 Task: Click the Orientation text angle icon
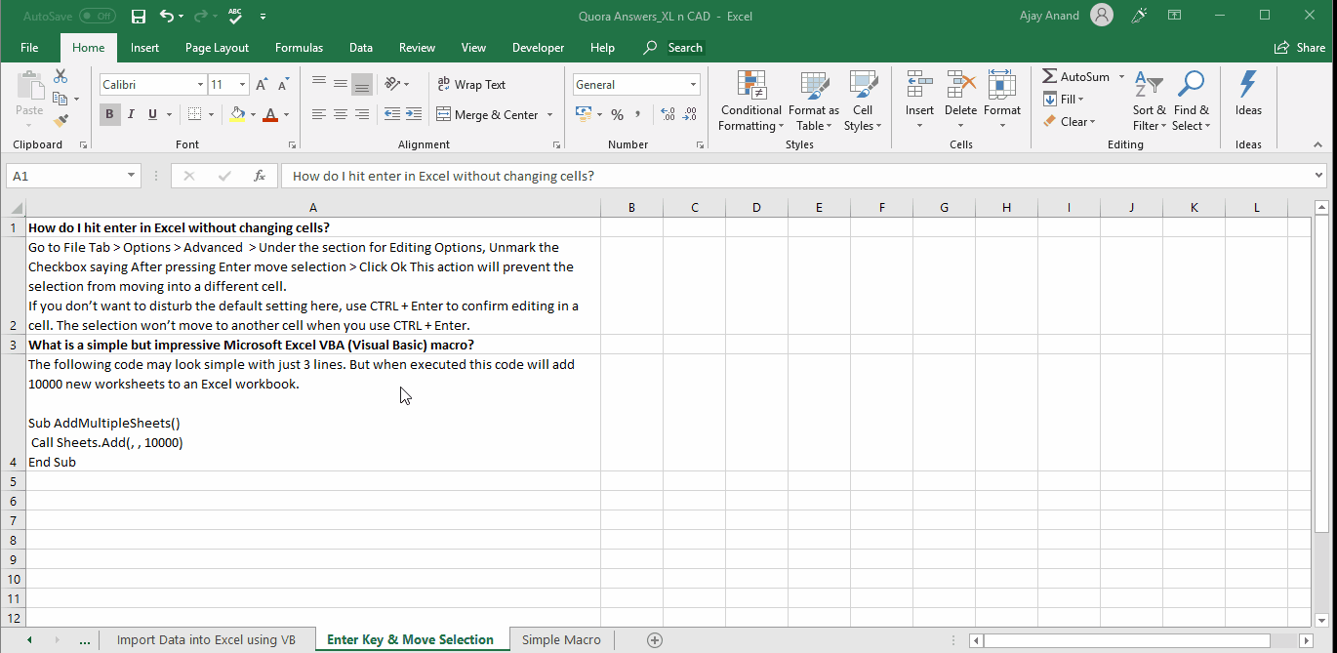pyautogui.click(x=393, y=84)
